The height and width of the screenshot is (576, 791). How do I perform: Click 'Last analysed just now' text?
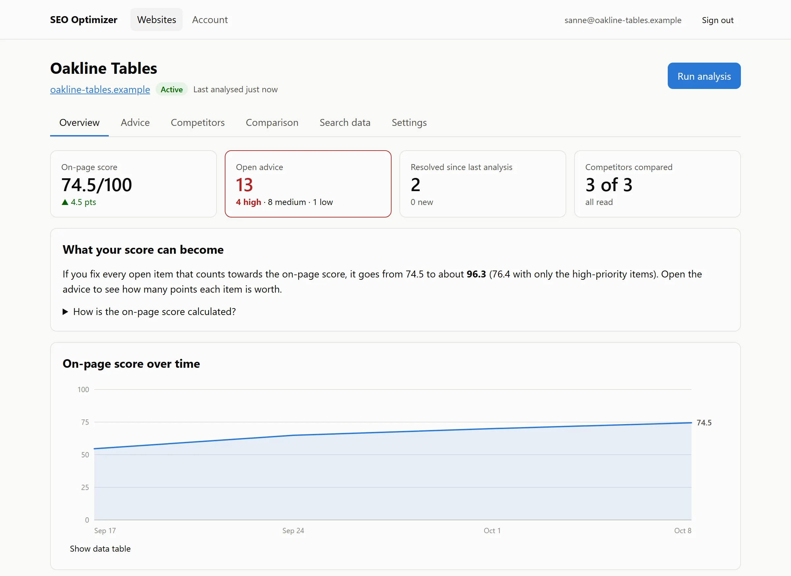(235, 90)
